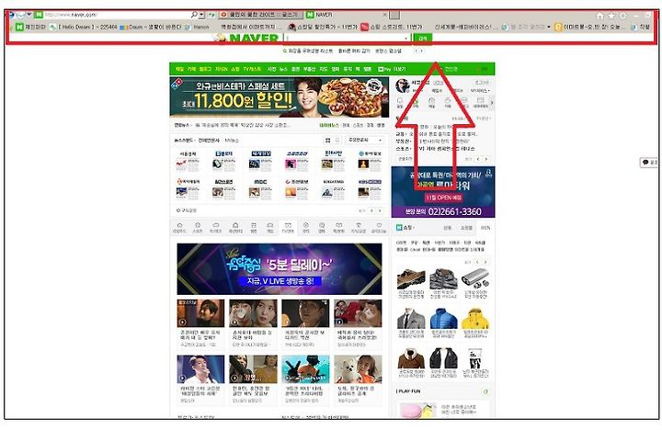Close the NAVER browser tab
This screenshot has height=430, width=662.
point(384,15)
